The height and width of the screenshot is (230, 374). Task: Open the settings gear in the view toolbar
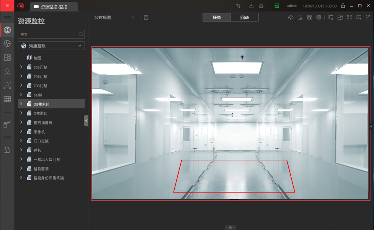point(319,17)
